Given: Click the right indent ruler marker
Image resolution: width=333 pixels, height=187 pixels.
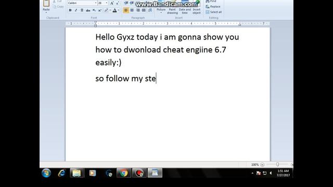Looking at the screenshot, I should [239, 24].
